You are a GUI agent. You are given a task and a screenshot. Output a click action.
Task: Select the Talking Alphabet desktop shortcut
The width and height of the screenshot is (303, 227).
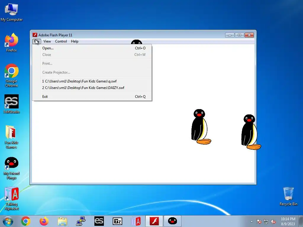[12, 198]
